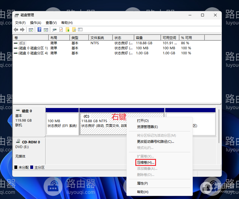Image resolution: width=239 pixels, height=199 pixels.
Task: Click the greyed 将分区标记为活动分区(M) entry
Action: click(160, 136)
